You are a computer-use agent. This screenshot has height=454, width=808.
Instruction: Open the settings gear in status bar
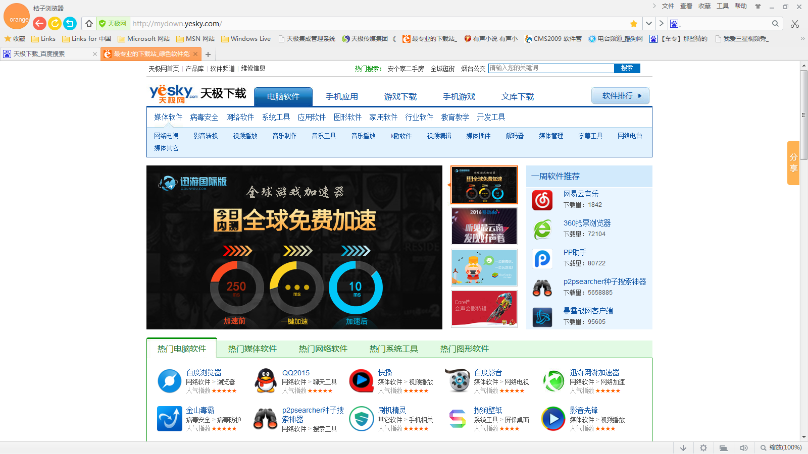[x=703, y=448]
